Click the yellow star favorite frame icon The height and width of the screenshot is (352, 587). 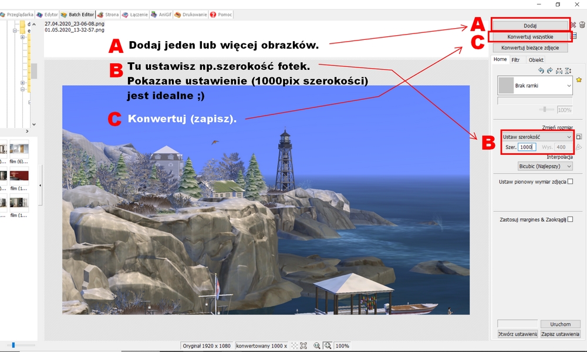(x=579, y=80)
